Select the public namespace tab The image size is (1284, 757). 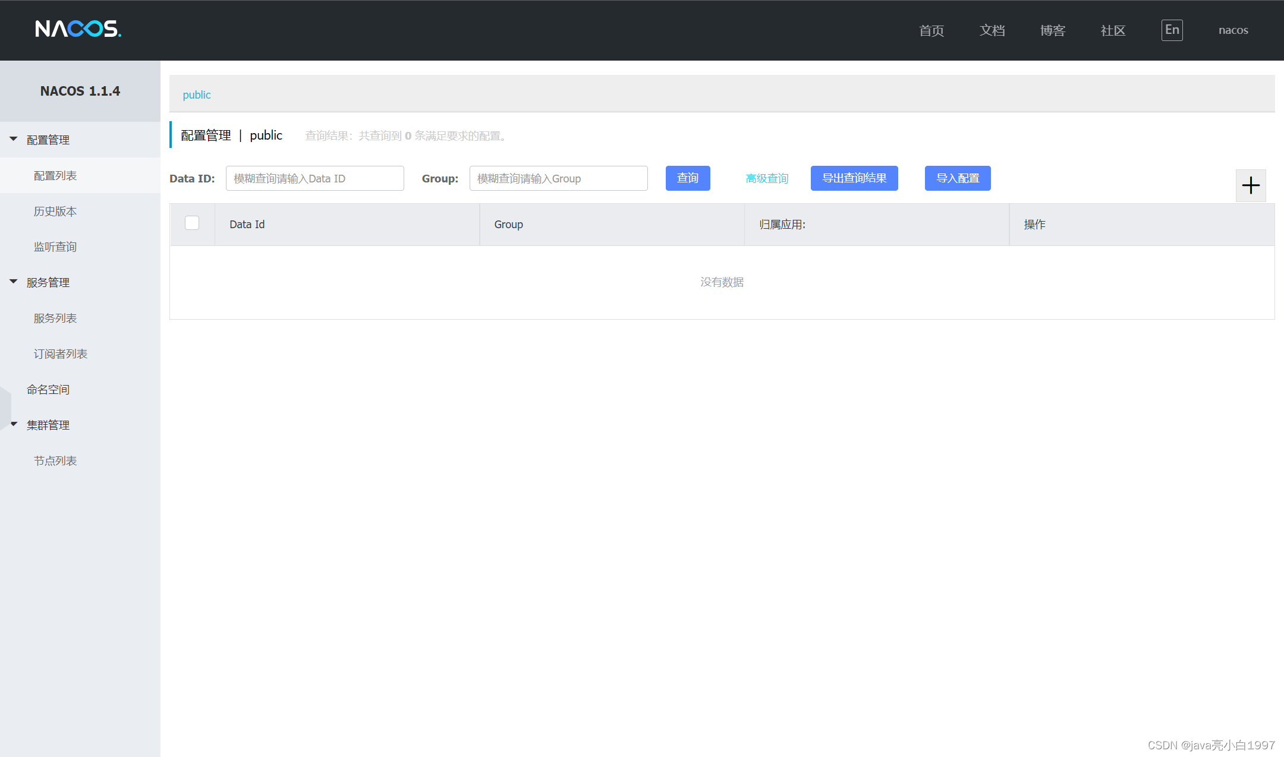point(197,95)
